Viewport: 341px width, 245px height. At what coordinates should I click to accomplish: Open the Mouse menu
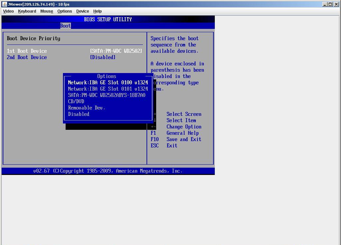coord(47,11)
